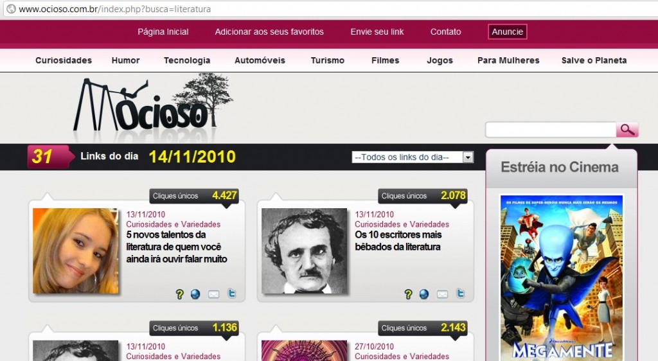This screenshot has width=658, height=361.
Task: Click the email envelope icon on '5 novos talentos' card
Action: [213, 294]
